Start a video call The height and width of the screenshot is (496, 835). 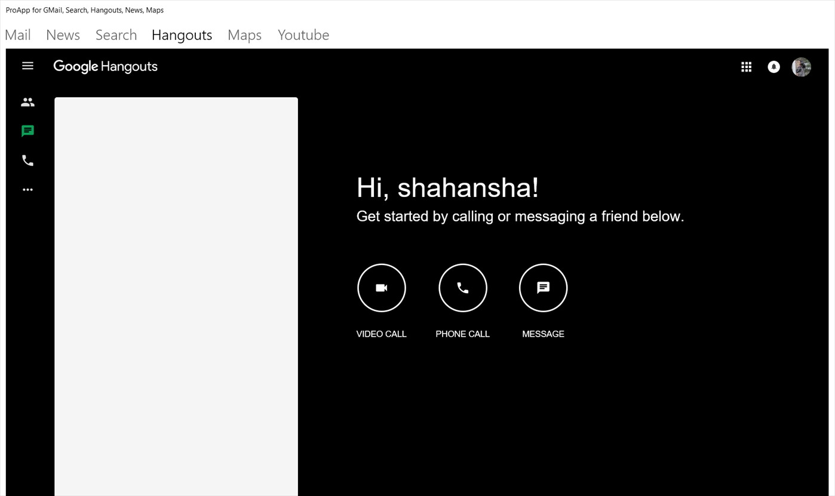tap(382, 288)
